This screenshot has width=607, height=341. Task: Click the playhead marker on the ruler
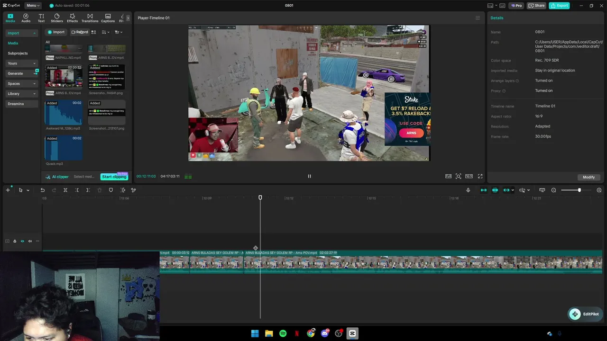(260, 197)
